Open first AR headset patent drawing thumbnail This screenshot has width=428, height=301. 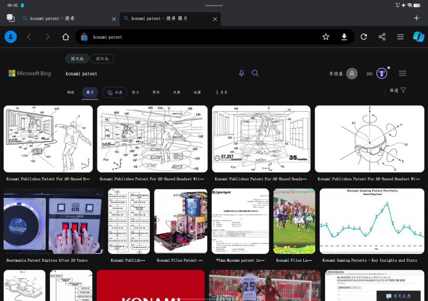coord(48,139)
